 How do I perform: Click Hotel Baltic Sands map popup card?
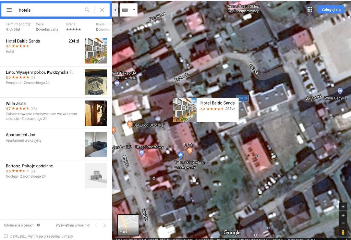206,110
